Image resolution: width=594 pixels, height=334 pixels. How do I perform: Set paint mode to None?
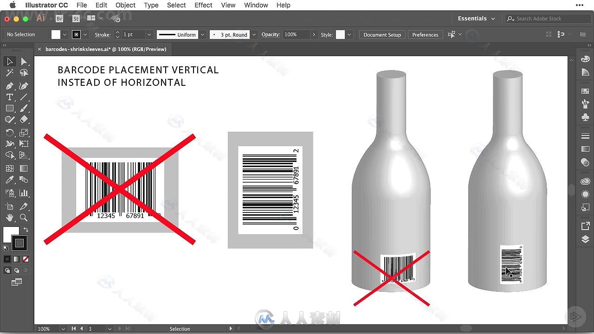click(x=26, y=259)
